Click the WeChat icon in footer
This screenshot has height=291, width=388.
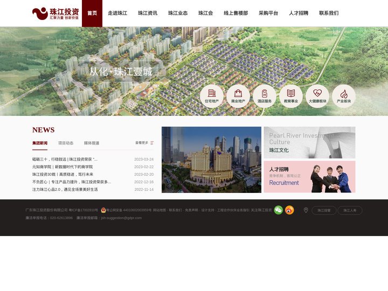click(x=279, y=210)
